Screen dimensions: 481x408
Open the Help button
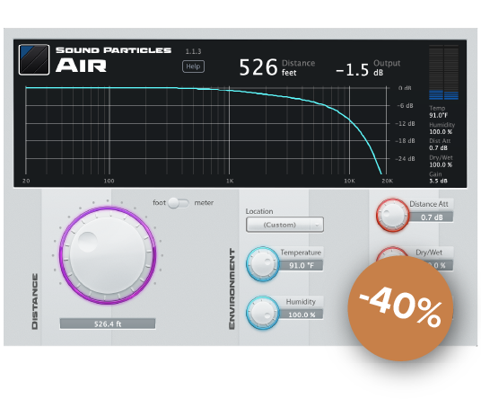click(x=193, y=67)
